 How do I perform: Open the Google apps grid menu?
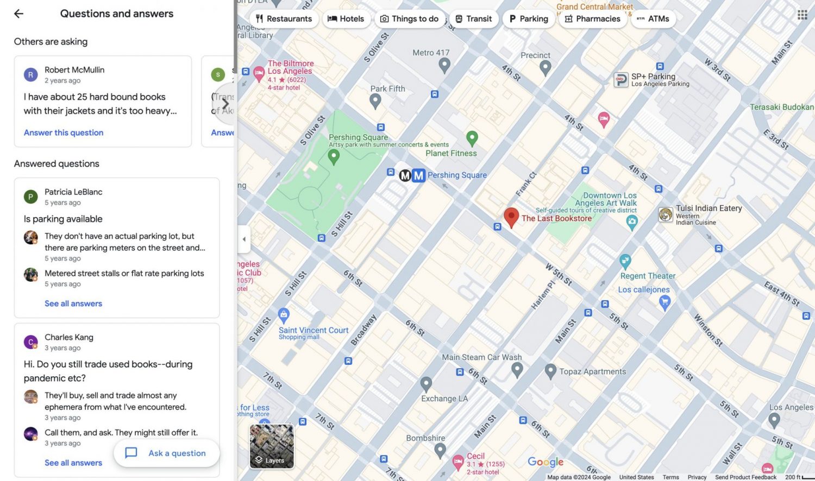pos(802,15)
